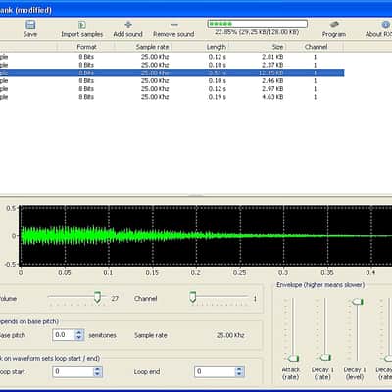Select the sample row sized 4.63 KB

click(171, 97)
